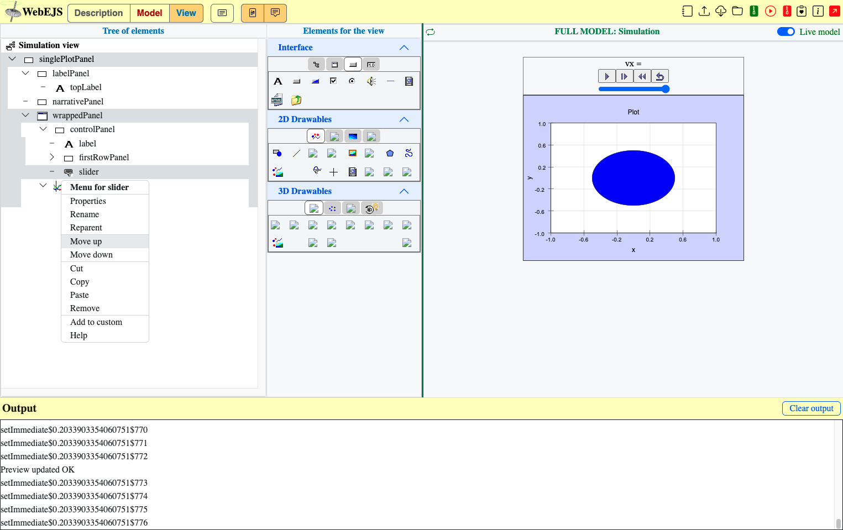Collapse the labelPanel tree node
The height and width of the screenshot is (530, 843).
[x=25, y=73]
